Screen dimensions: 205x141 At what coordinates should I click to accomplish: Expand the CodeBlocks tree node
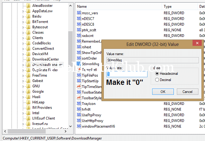23,44
